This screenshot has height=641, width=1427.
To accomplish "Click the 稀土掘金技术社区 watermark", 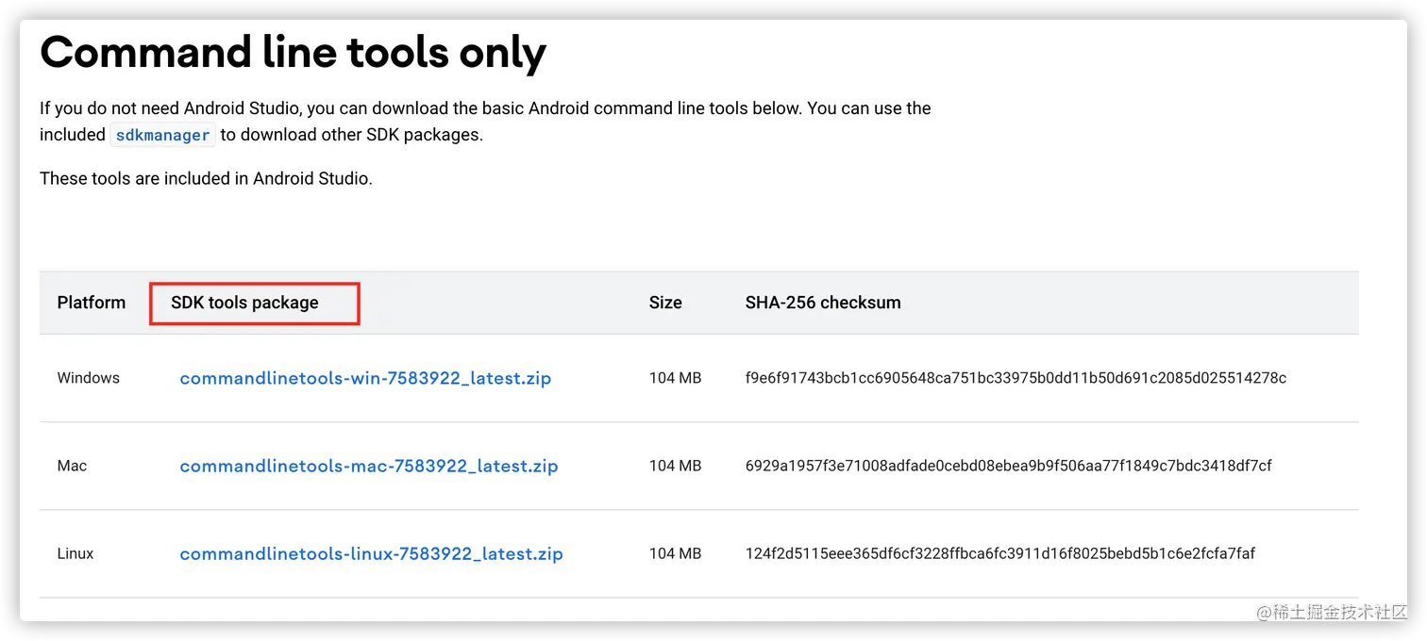I will point(1331,612).
